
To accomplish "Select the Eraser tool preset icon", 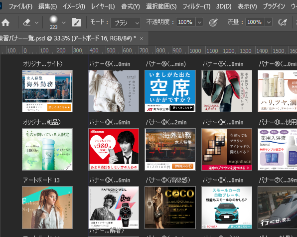I will click(x=27, y=22).
